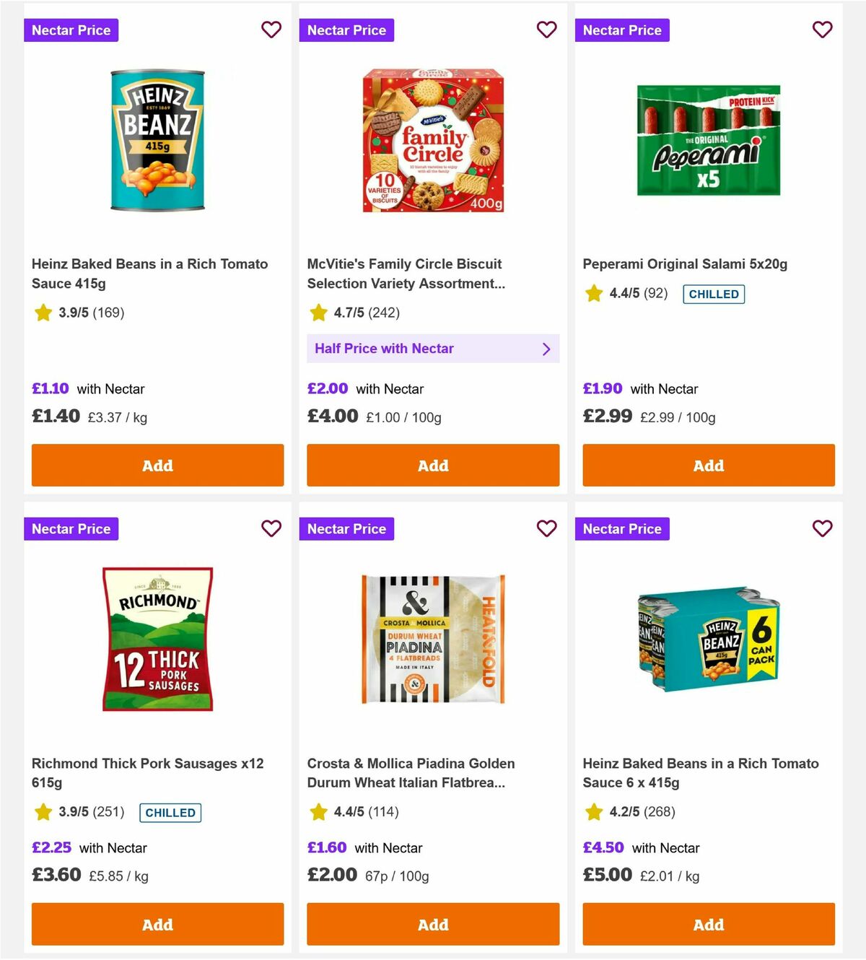Select the Heinz Baked Beans 6 x 415g title
The height and width of the screenshot is (960, 866).
tap(701, 772)
